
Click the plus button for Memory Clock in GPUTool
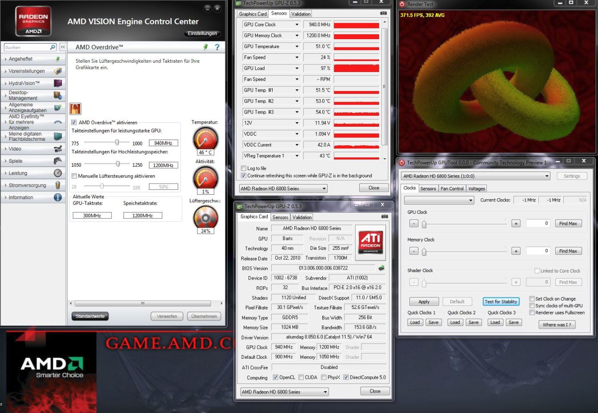click(516, 251)
